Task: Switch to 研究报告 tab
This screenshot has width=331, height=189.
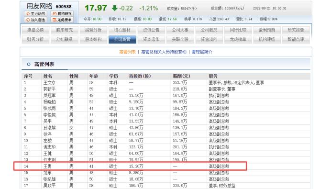Action: coord(296,30)
